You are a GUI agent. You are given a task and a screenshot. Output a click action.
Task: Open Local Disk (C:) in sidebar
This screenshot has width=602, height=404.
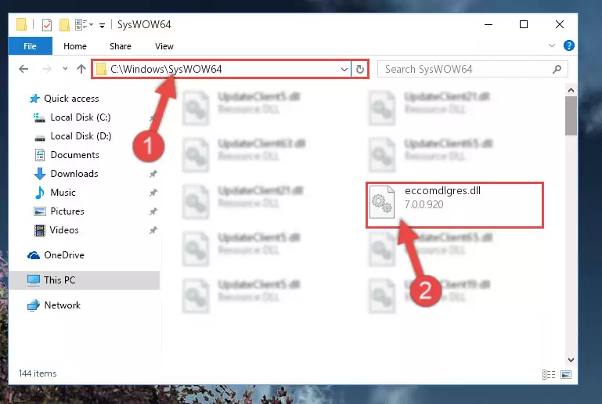tap(81, 117)
